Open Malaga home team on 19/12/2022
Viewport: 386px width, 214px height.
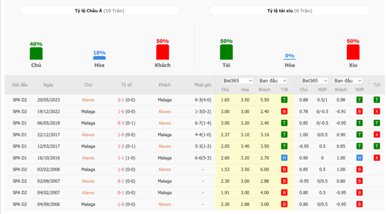[x=88, y=111]
